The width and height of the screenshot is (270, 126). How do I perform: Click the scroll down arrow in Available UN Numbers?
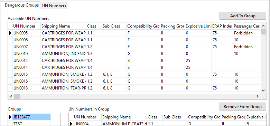point(263,90)
